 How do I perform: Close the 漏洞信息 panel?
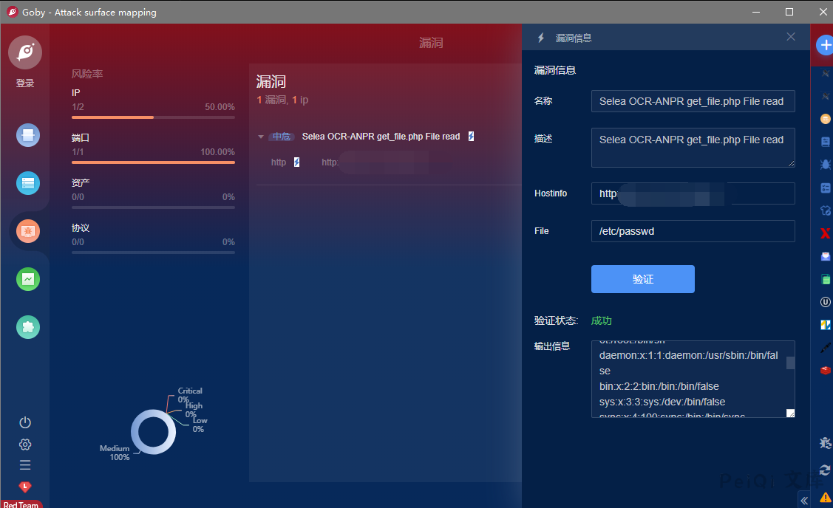click(791, 37)
